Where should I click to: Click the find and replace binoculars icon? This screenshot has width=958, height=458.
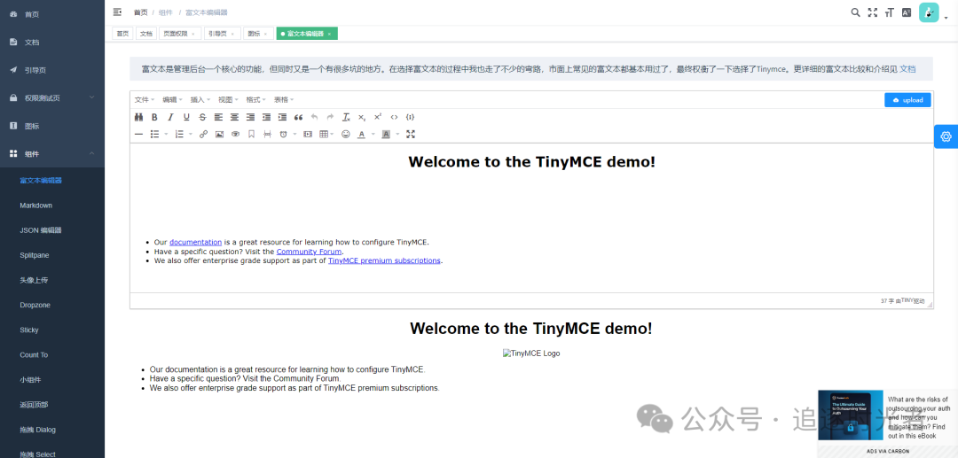pyautogui.click(x=138, y=117)
